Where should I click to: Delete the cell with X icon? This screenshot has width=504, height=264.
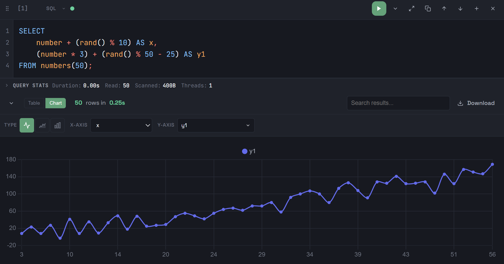(x=493, y=9)
